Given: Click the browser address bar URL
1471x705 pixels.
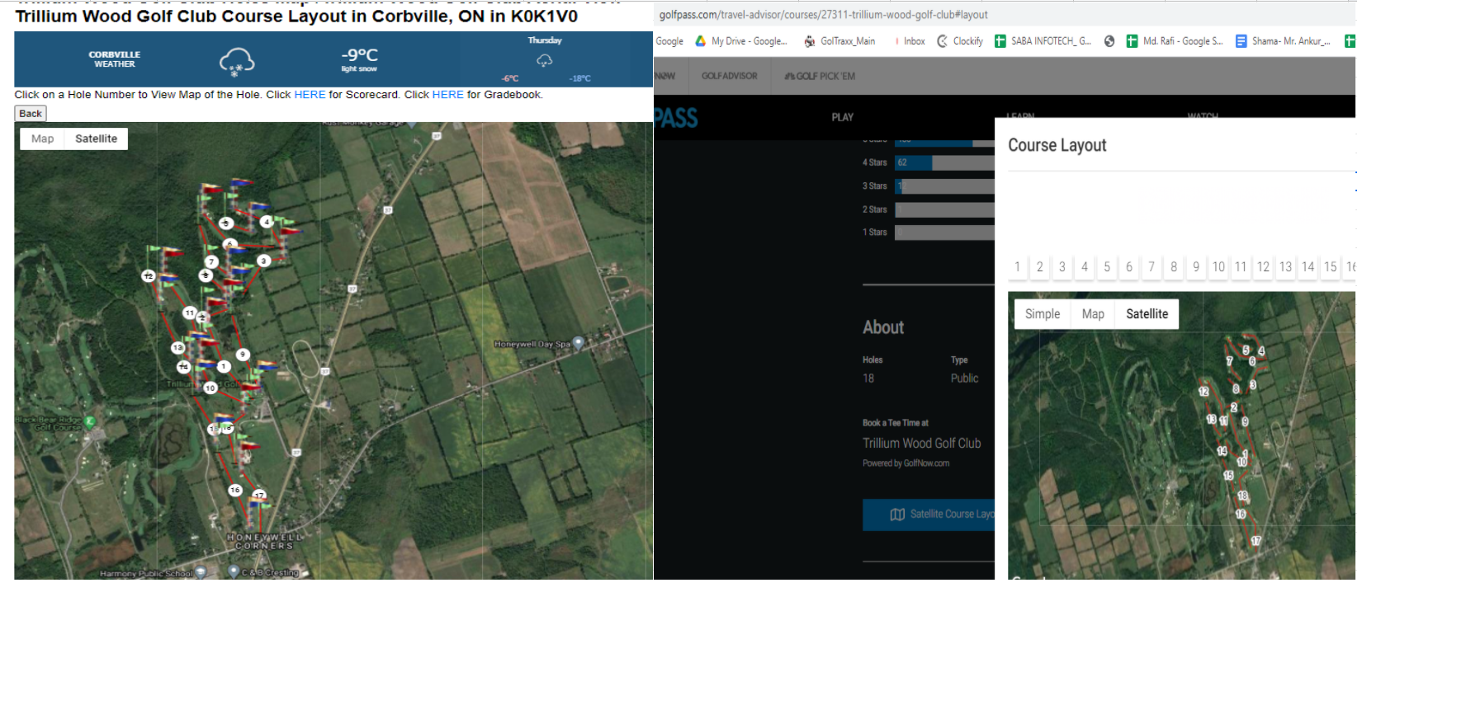Looking at the screenshot, I should (x=823, y=15).
